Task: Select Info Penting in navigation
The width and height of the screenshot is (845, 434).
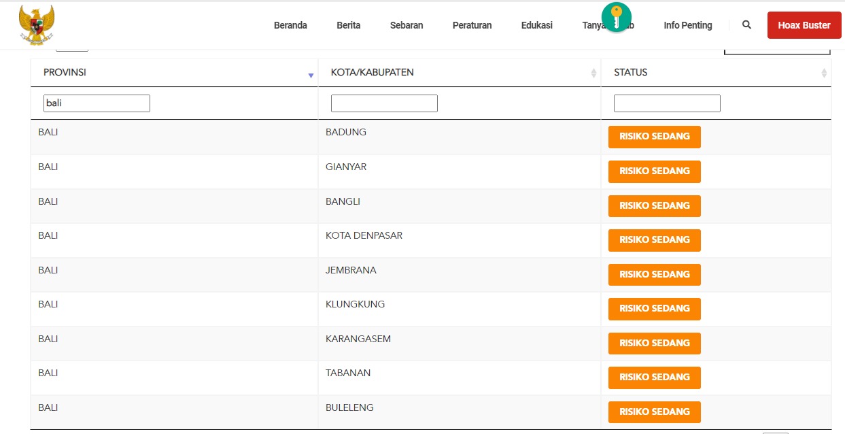Action: point(687,25)
